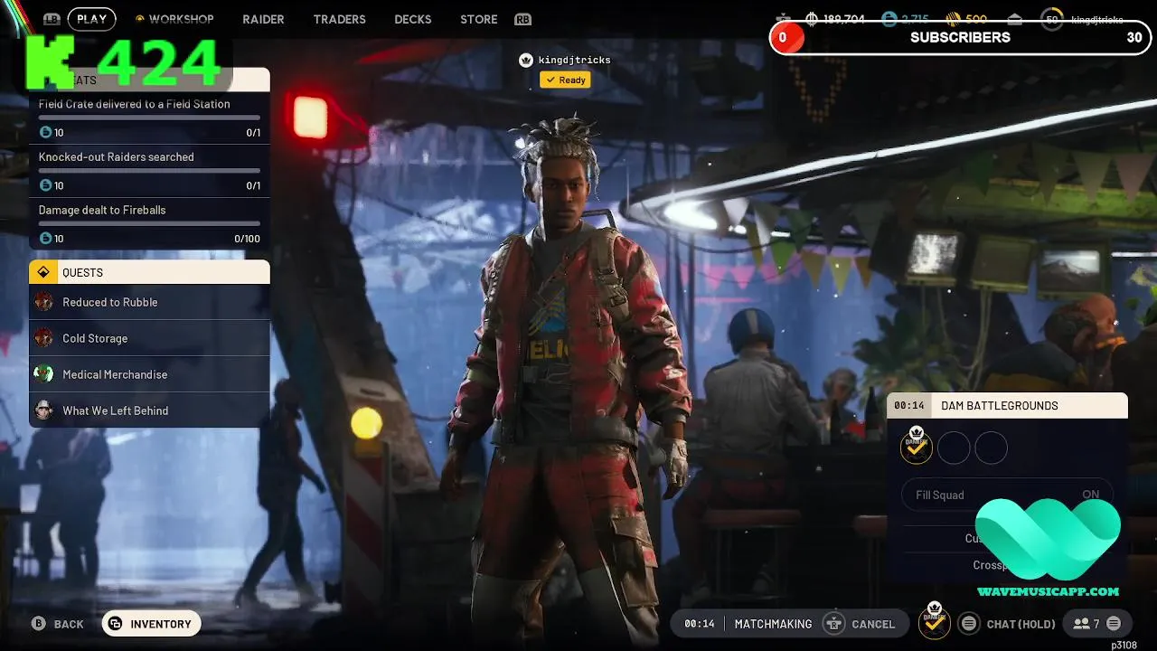Open the DECKS tab

413,19
